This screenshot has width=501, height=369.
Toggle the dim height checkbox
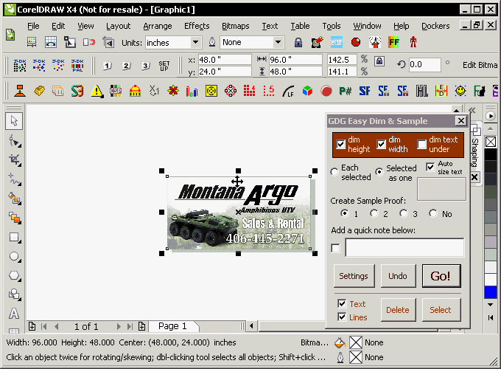340,145
